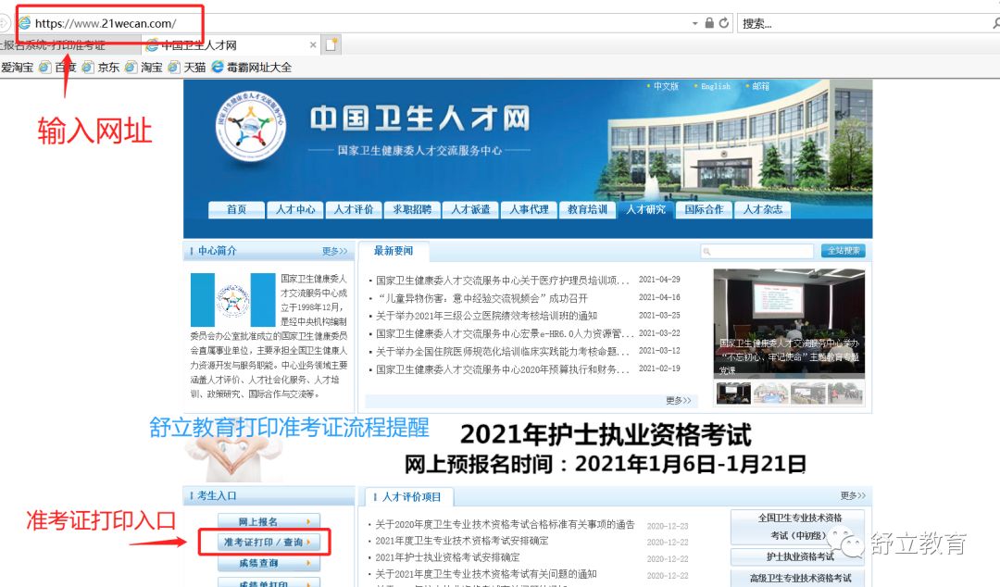Click the 成绩查询 button
This screenshot has height=587, width=1000.
[x=269, y=564]
